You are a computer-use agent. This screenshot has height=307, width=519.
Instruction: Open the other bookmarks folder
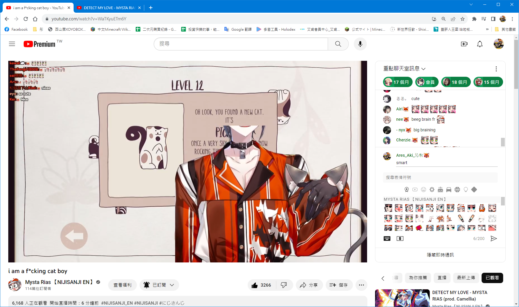tap(505, 29)
